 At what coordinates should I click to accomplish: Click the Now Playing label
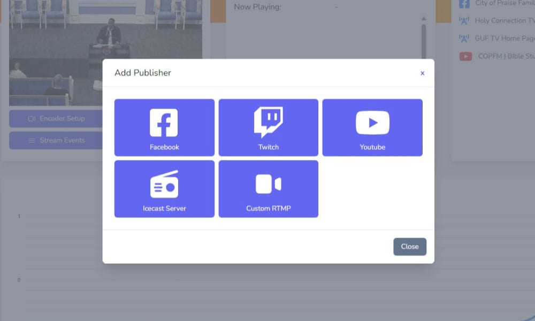coord(258,7)
